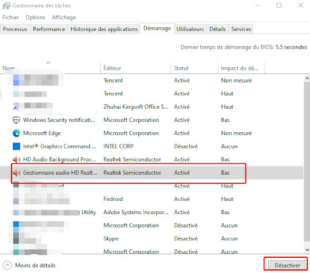
Task: Click Zhuhai Kingsoft Office S... publisher cell
Action: point(135,107)
